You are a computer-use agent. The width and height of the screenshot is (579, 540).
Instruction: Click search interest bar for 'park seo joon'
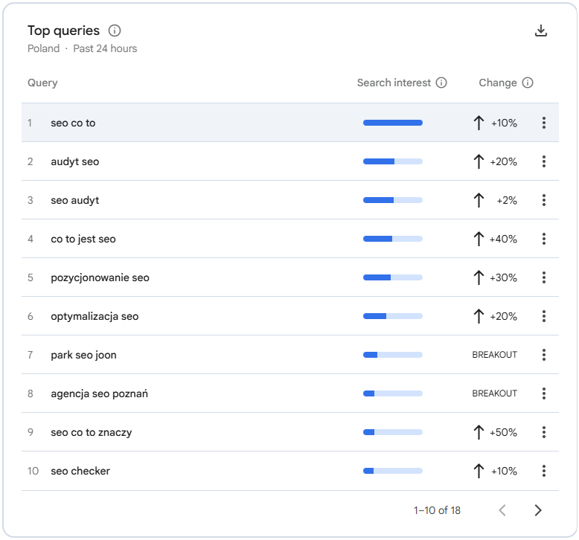point(392,355)
